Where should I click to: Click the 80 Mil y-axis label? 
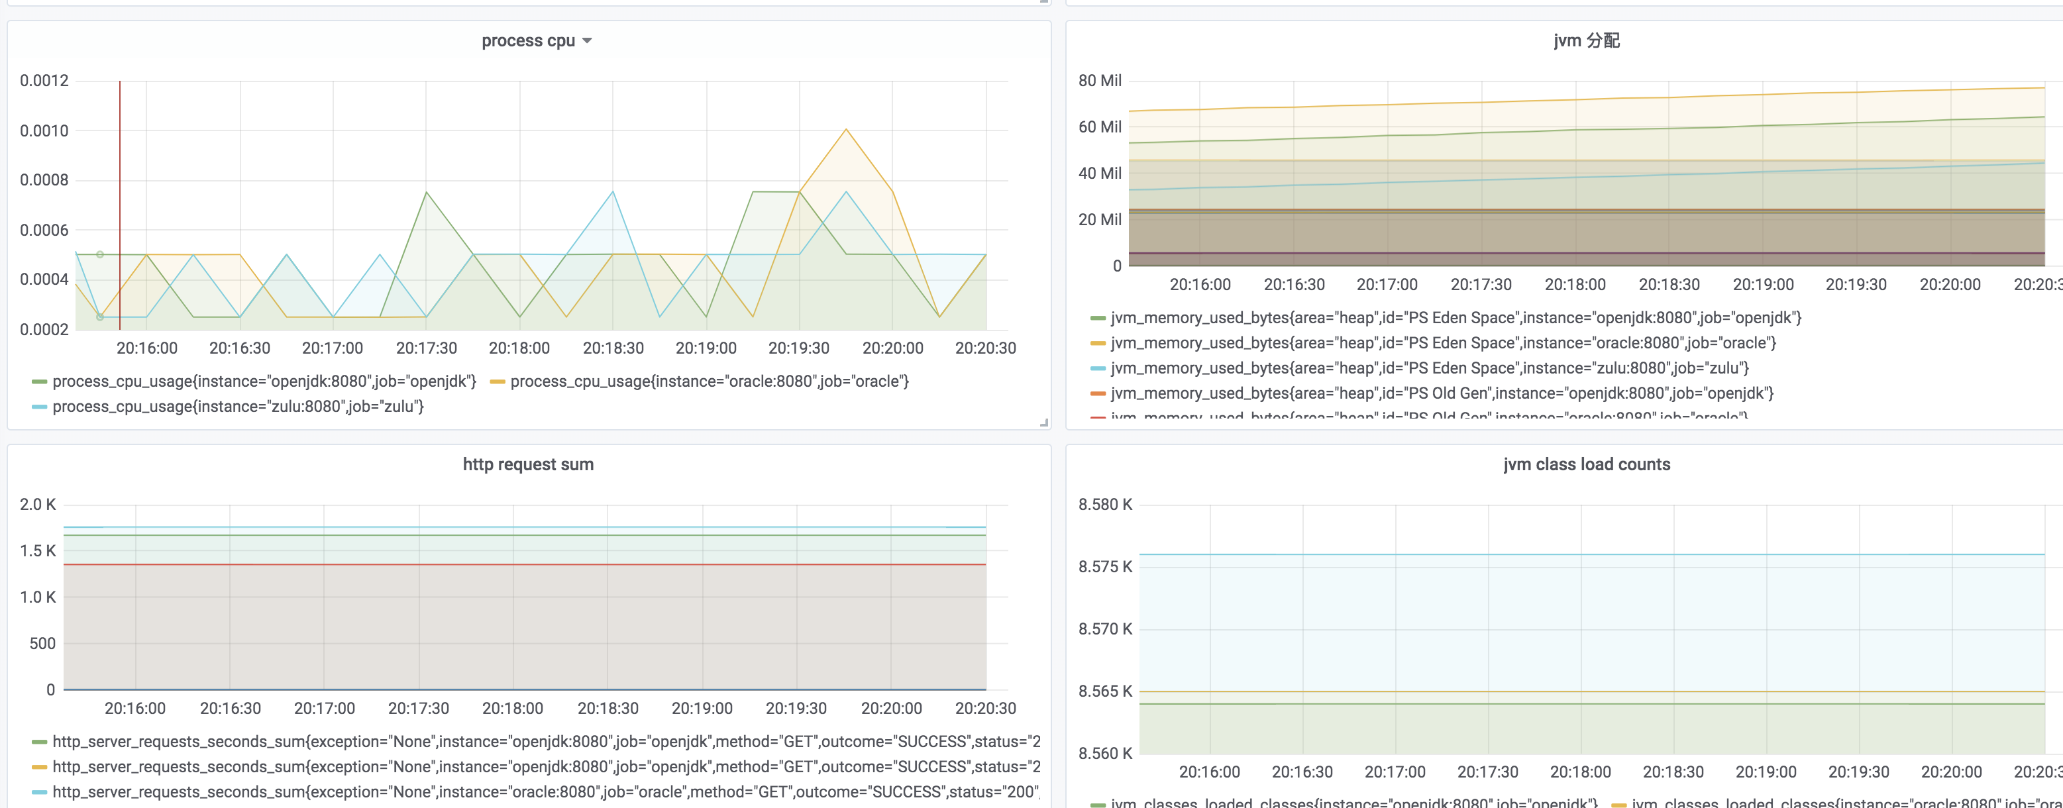click(1100, 81)
